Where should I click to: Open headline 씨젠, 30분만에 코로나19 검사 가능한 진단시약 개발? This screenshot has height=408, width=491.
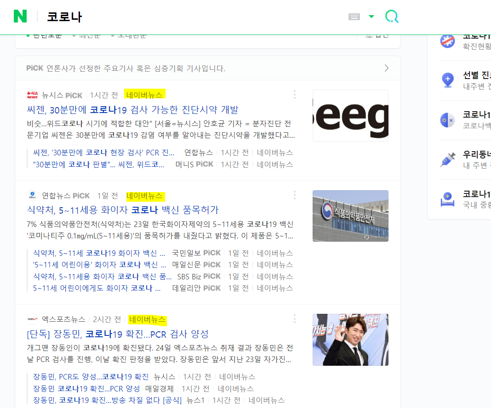point(133,109)
